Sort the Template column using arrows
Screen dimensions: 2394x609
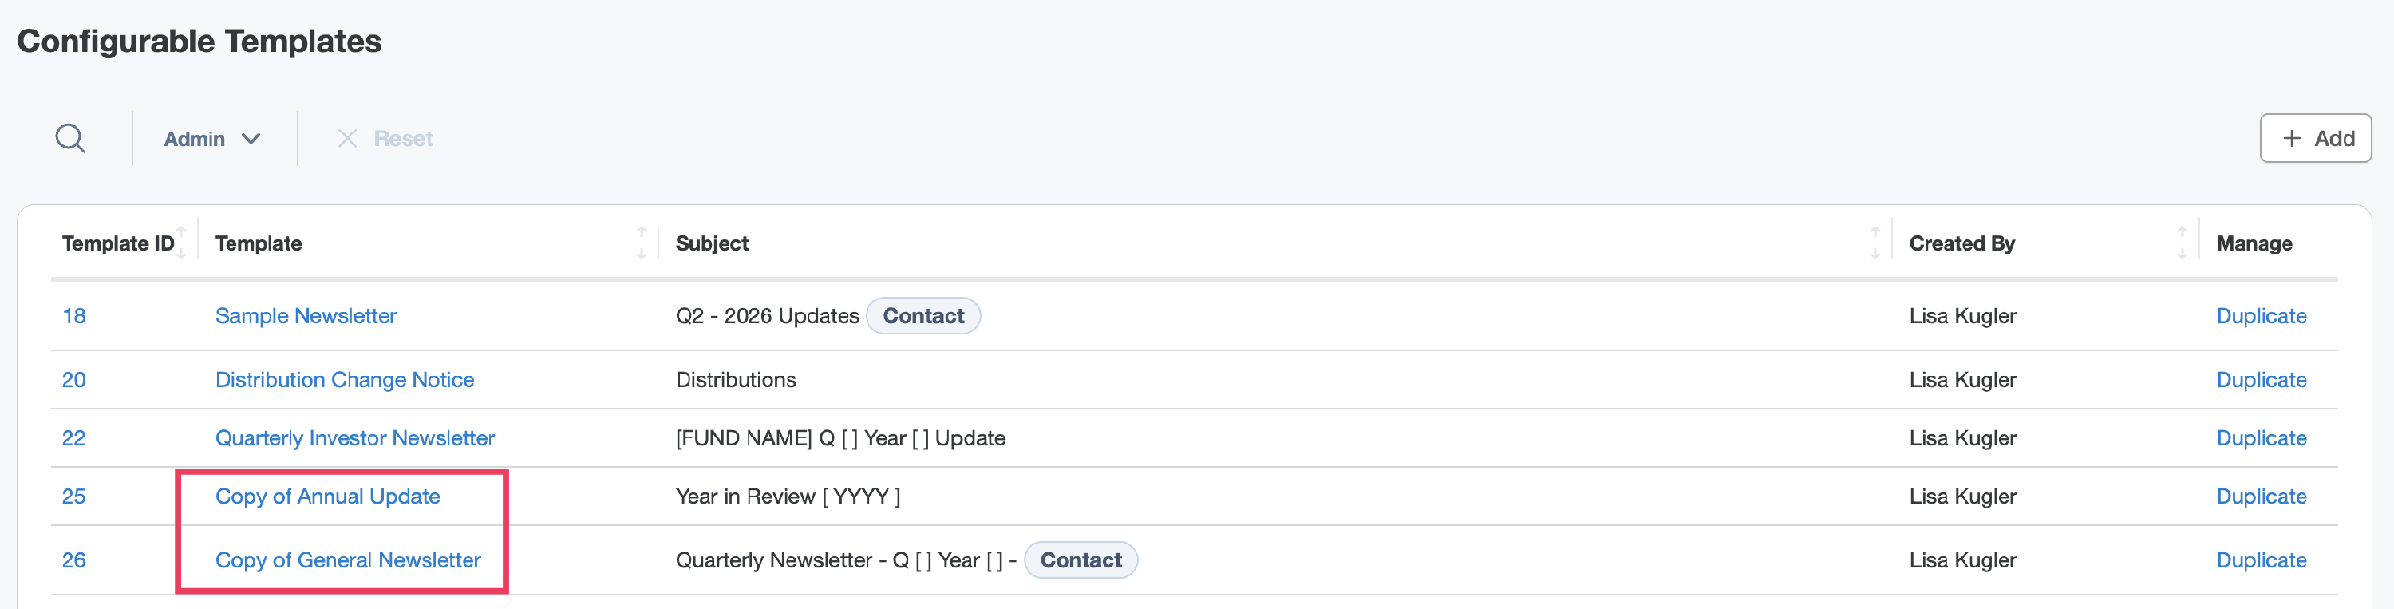tap(642, 243)
